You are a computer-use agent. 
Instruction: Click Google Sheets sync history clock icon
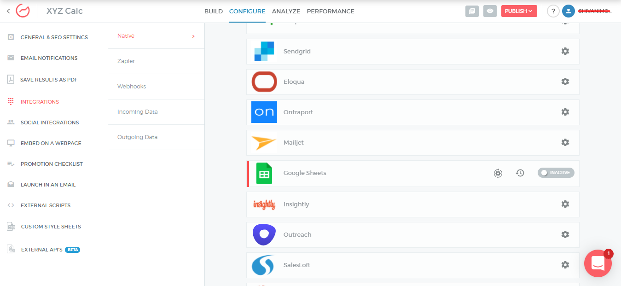tap(520, 173)
